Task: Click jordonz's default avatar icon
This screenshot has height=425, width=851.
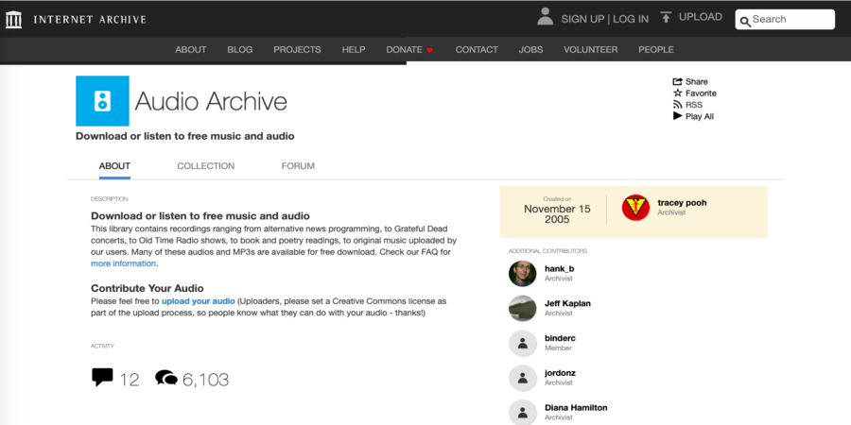Action: 523,378
